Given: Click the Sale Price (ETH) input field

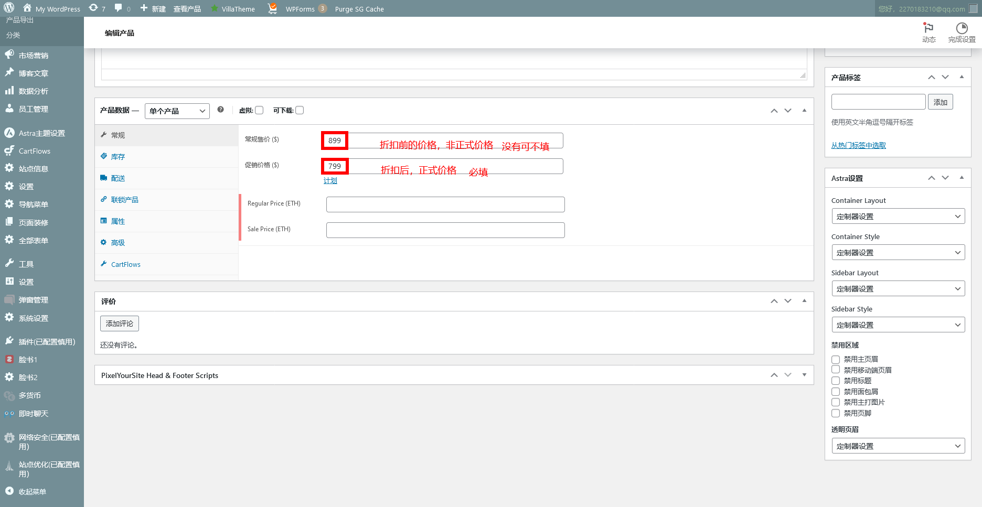Looking at the screenshot, I should coord(445,230).
